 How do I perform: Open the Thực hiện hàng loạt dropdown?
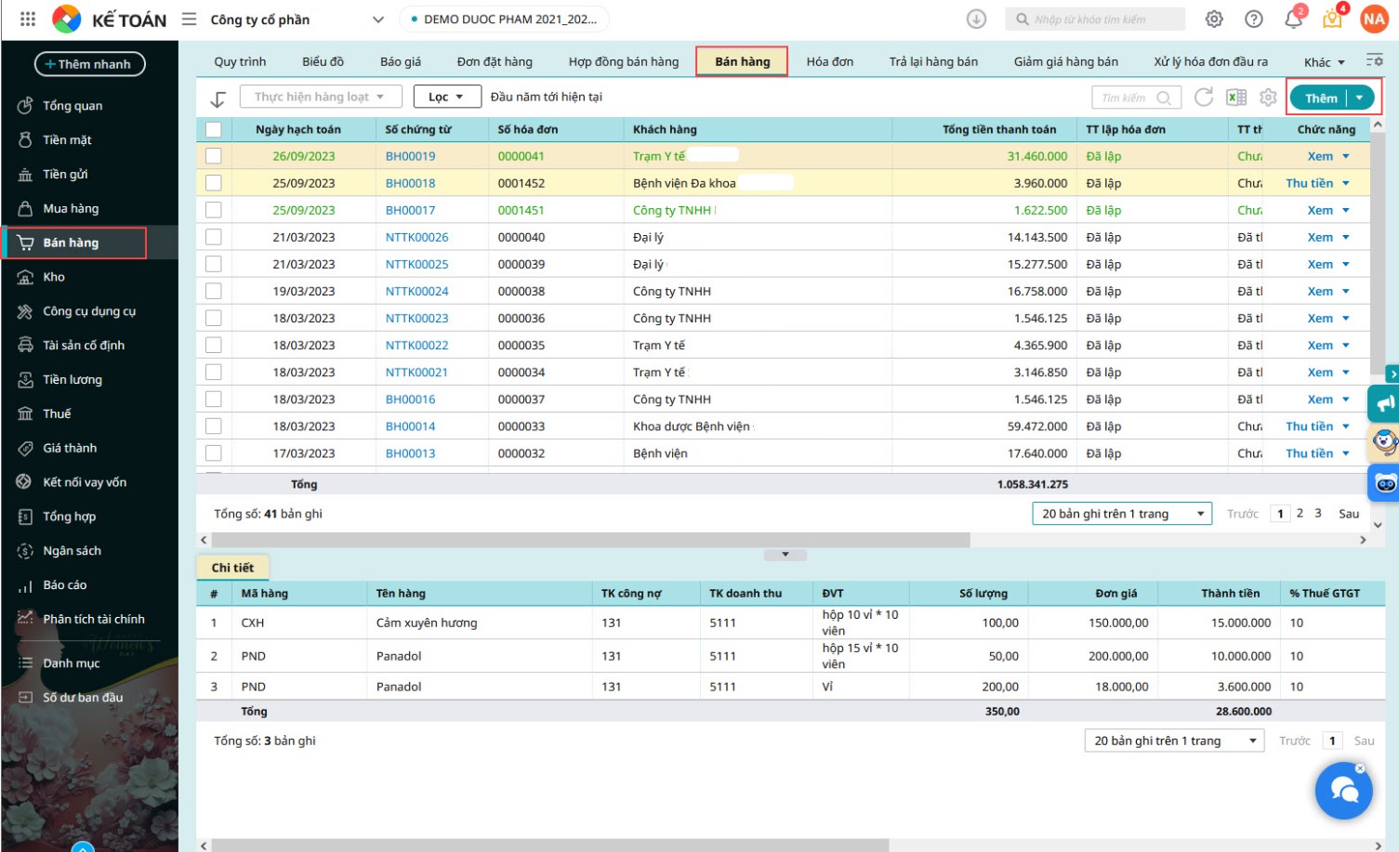click(321, 97)
